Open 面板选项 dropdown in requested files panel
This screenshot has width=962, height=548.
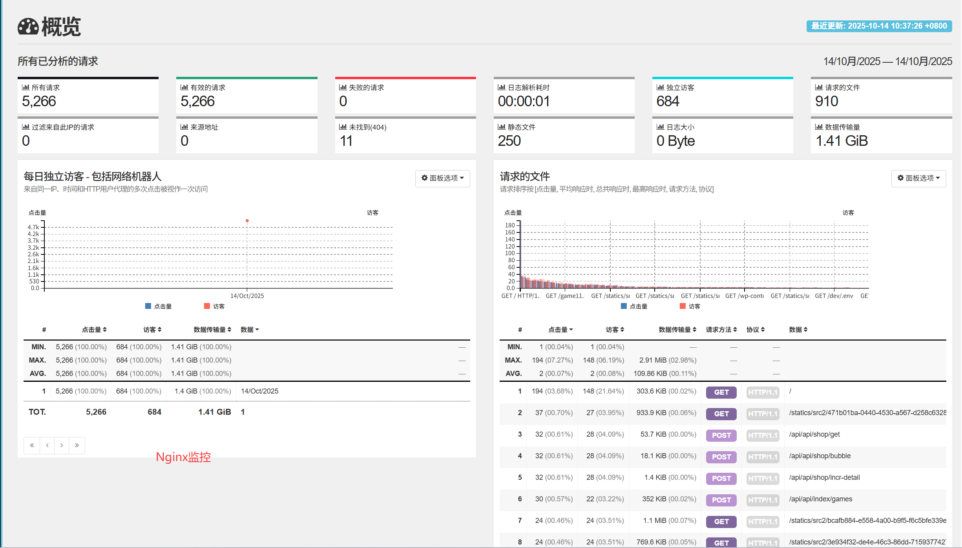918,178
